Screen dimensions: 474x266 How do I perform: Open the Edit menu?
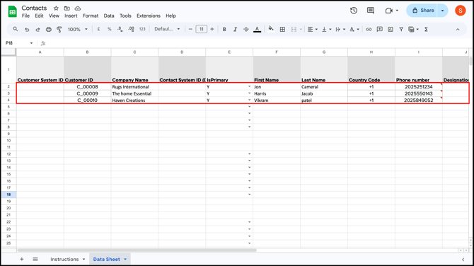pyautogui.click(x=39, y=16)
